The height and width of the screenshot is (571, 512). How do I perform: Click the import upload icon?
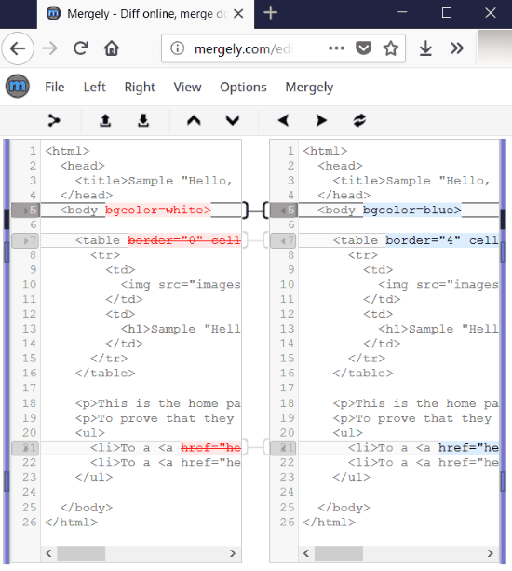point(105,120)
